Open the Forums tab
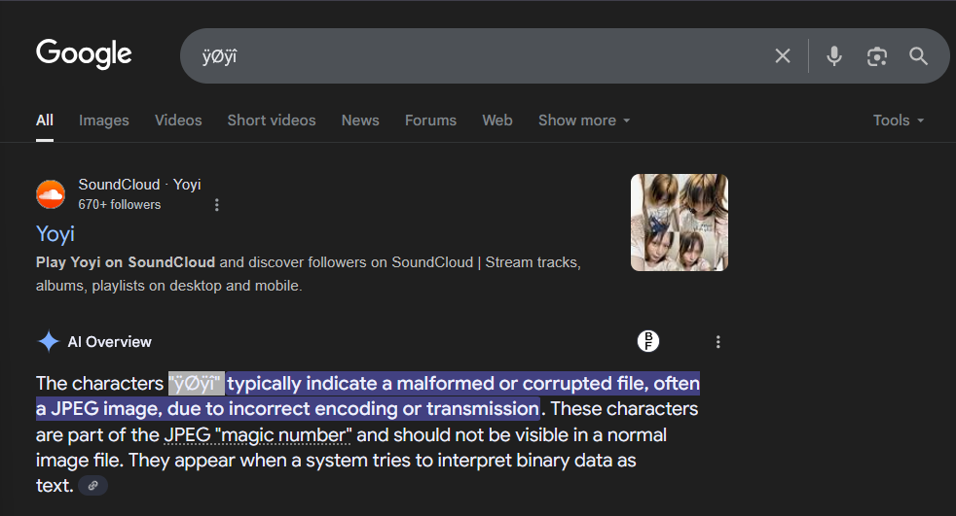This screenshot has width=956, height=516. [430, 120]
